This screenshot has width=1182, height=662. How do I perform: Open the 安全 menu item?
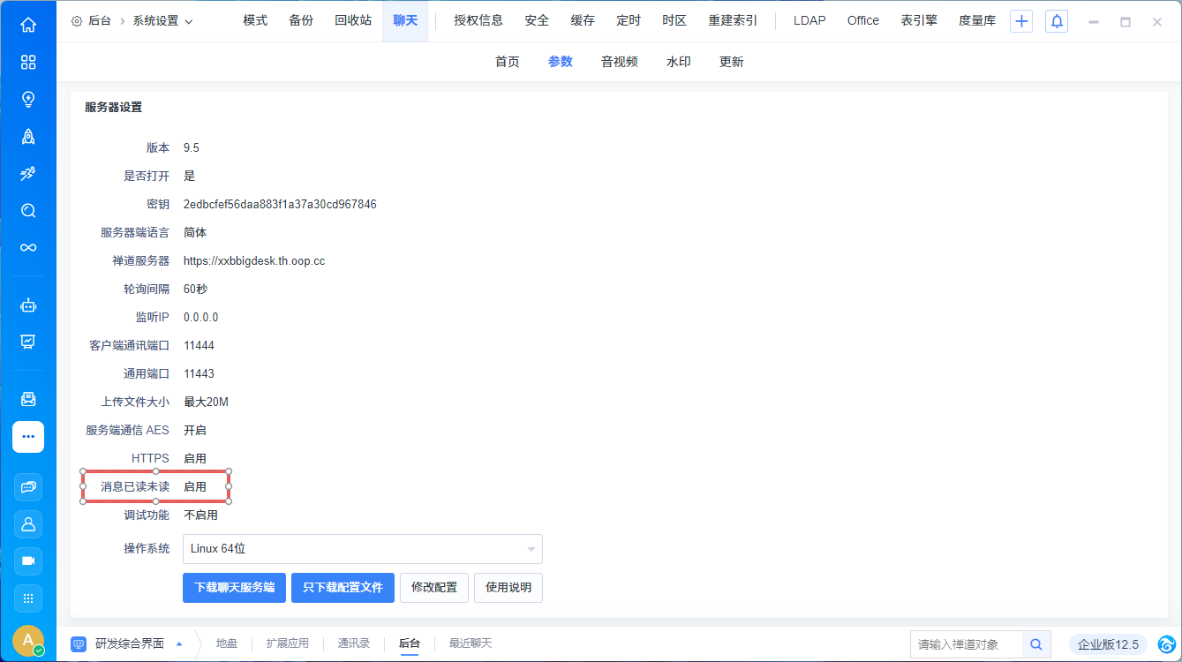tap(537, 20)
